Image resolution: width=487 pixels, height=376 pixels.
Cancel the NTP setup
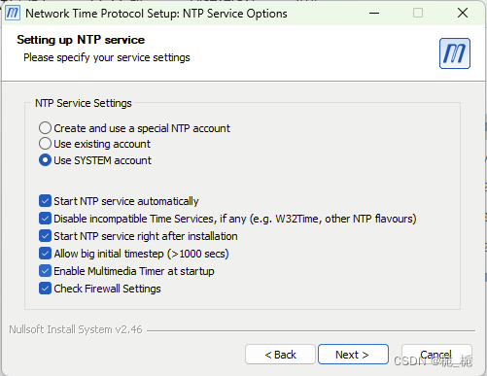point(436,355)
